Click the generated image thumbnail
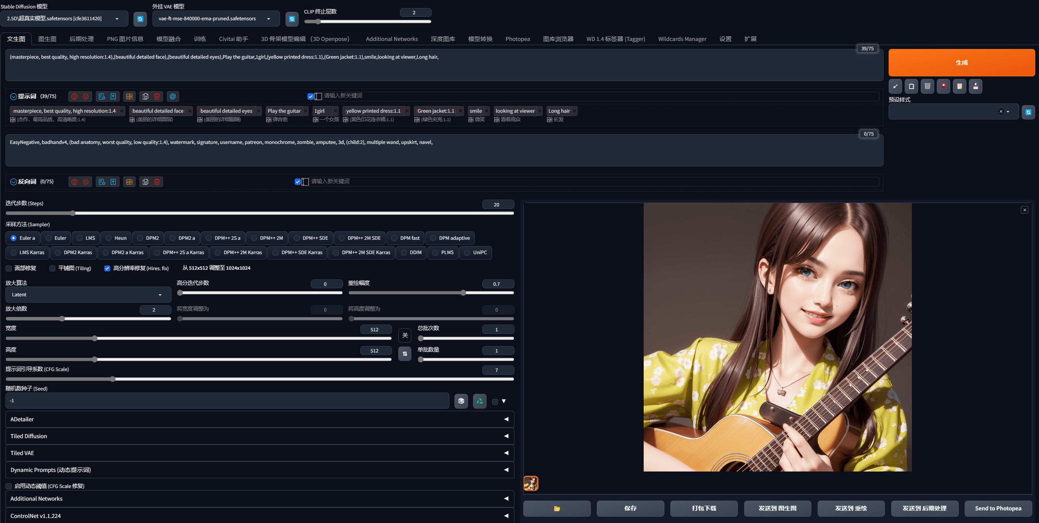Viewport: 1039px width, 523px height. (x=531, y=483)
